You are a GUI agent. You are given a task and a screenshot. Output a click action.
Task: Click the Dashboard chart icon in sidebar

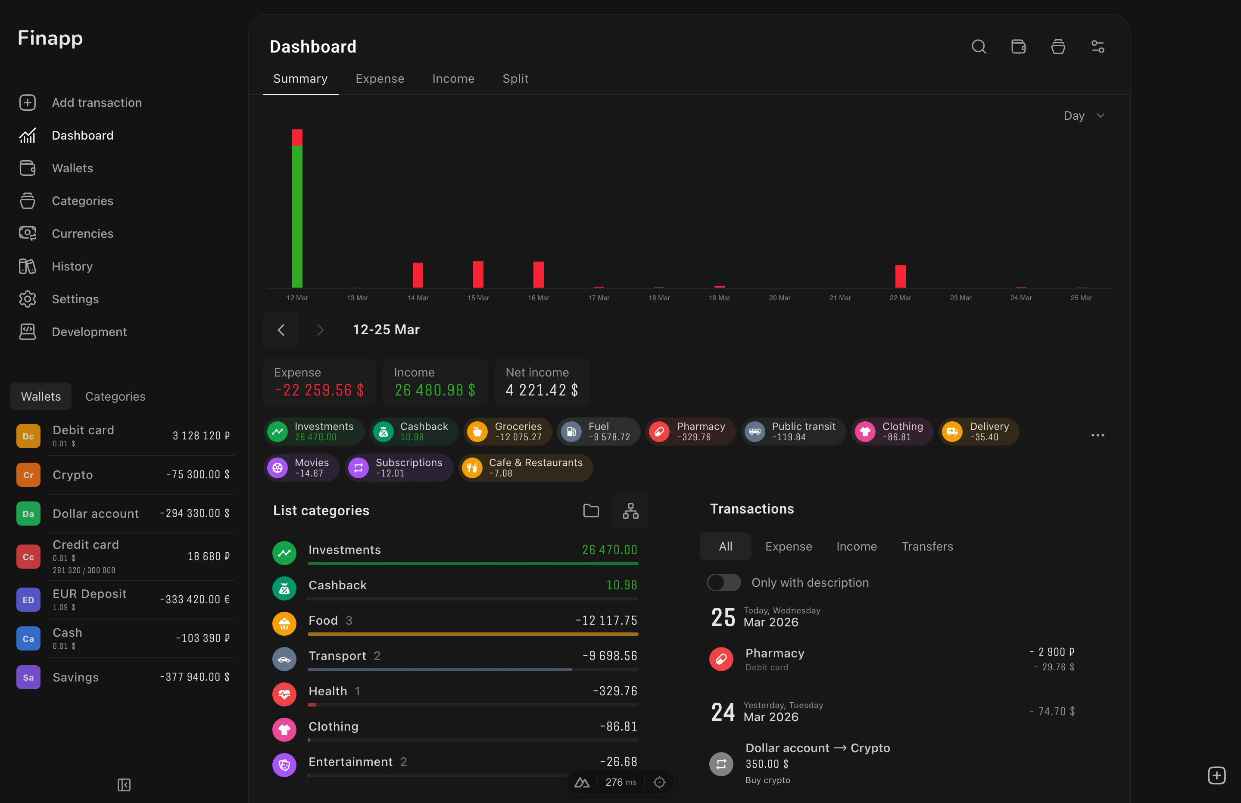[x=28, y=136]
